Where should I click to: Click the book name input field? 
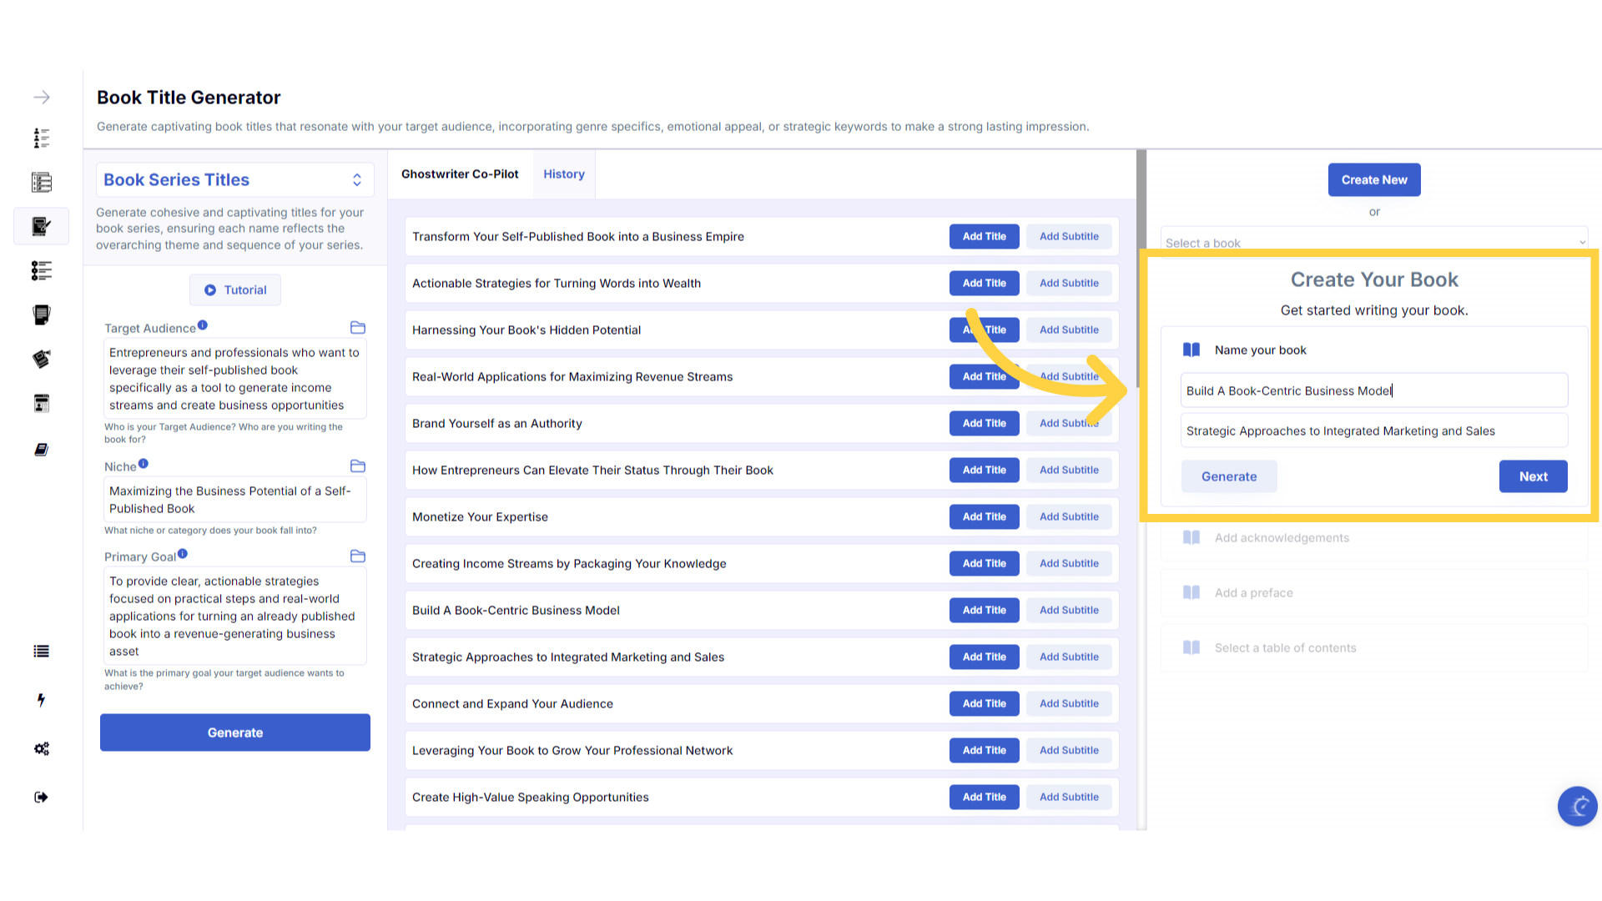tap(1374, 390)
